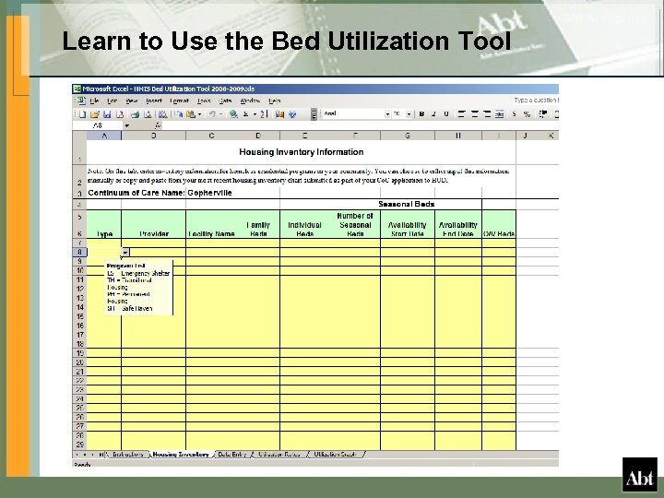The width and height of the screenshot is (664, 498).
Task: Click the Individual Beds header cell
Action: click(x=304, y=224)
